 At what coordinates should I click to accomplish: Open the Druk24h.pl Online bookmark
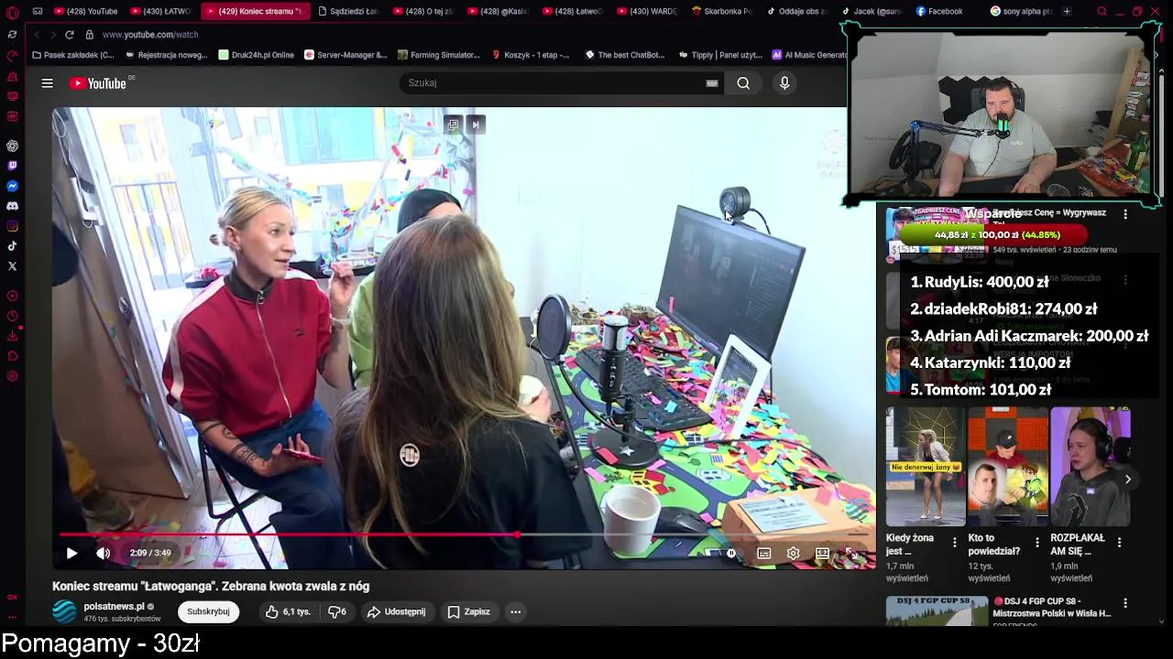[x=257, y=55]
